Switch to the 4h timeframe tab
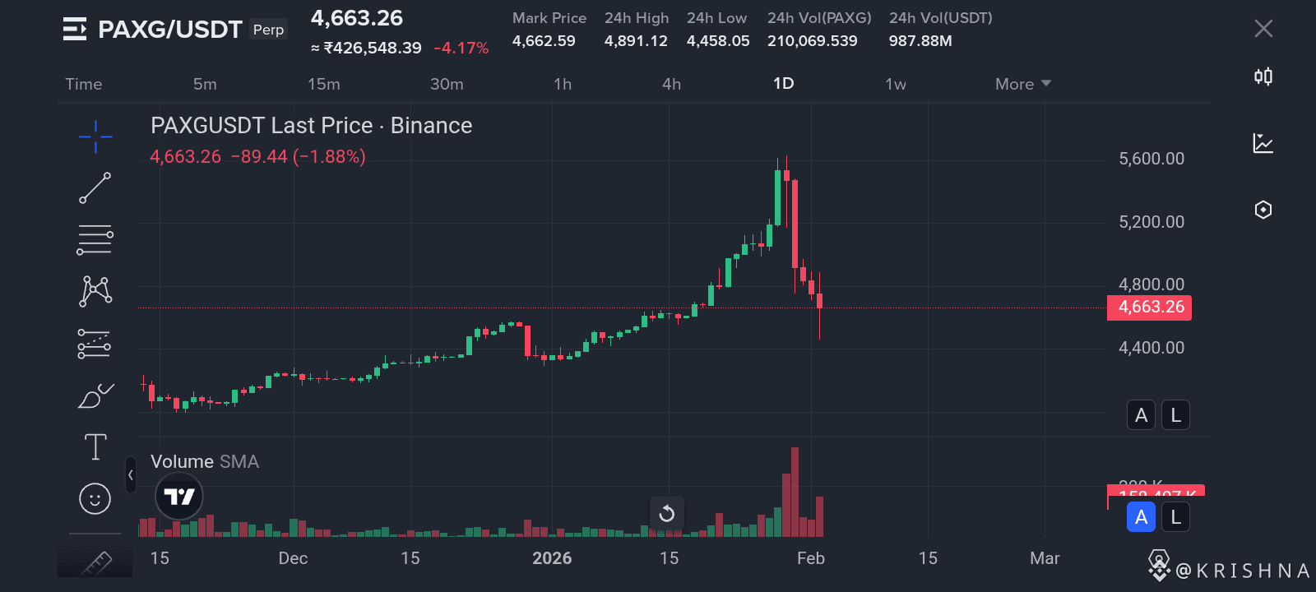The image size is (1316, 592). point(671,84)
